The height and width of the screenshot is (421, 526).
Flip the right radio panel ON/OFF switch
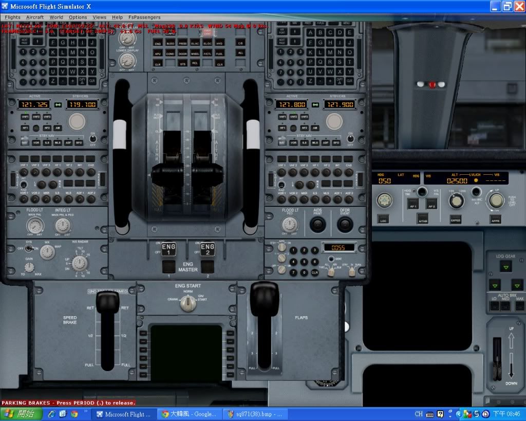point(350,139)
